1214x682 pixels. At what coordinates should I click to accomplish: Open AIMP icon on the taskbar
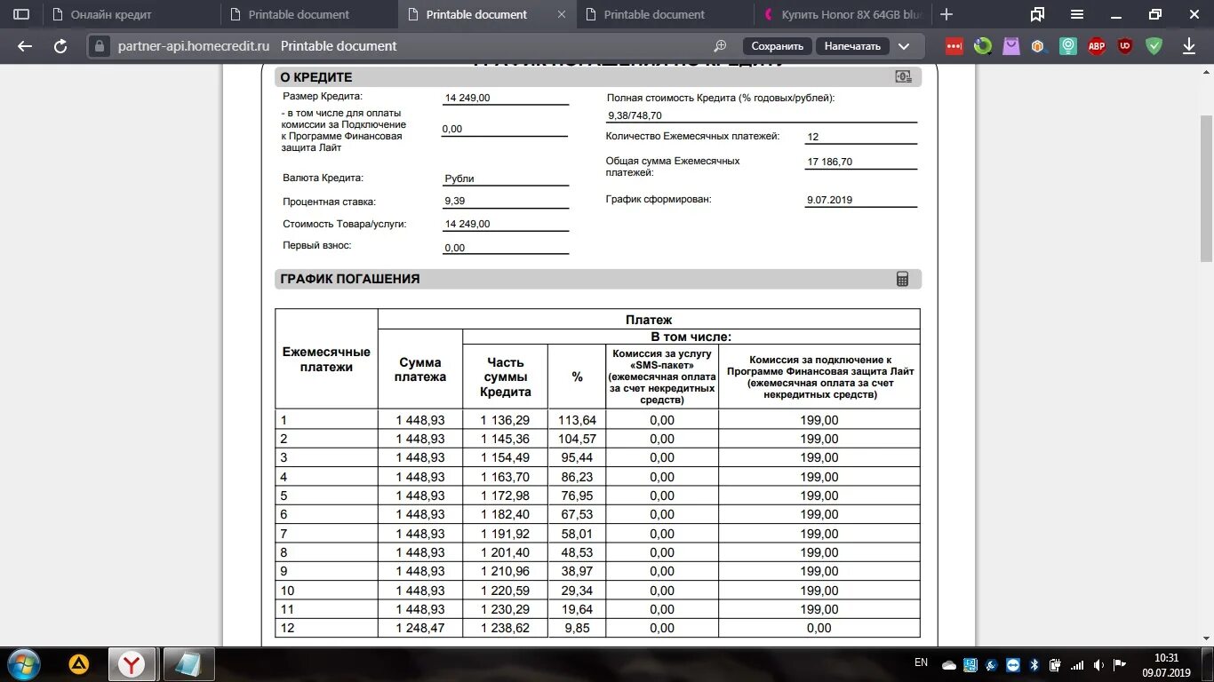pos(79,664)
